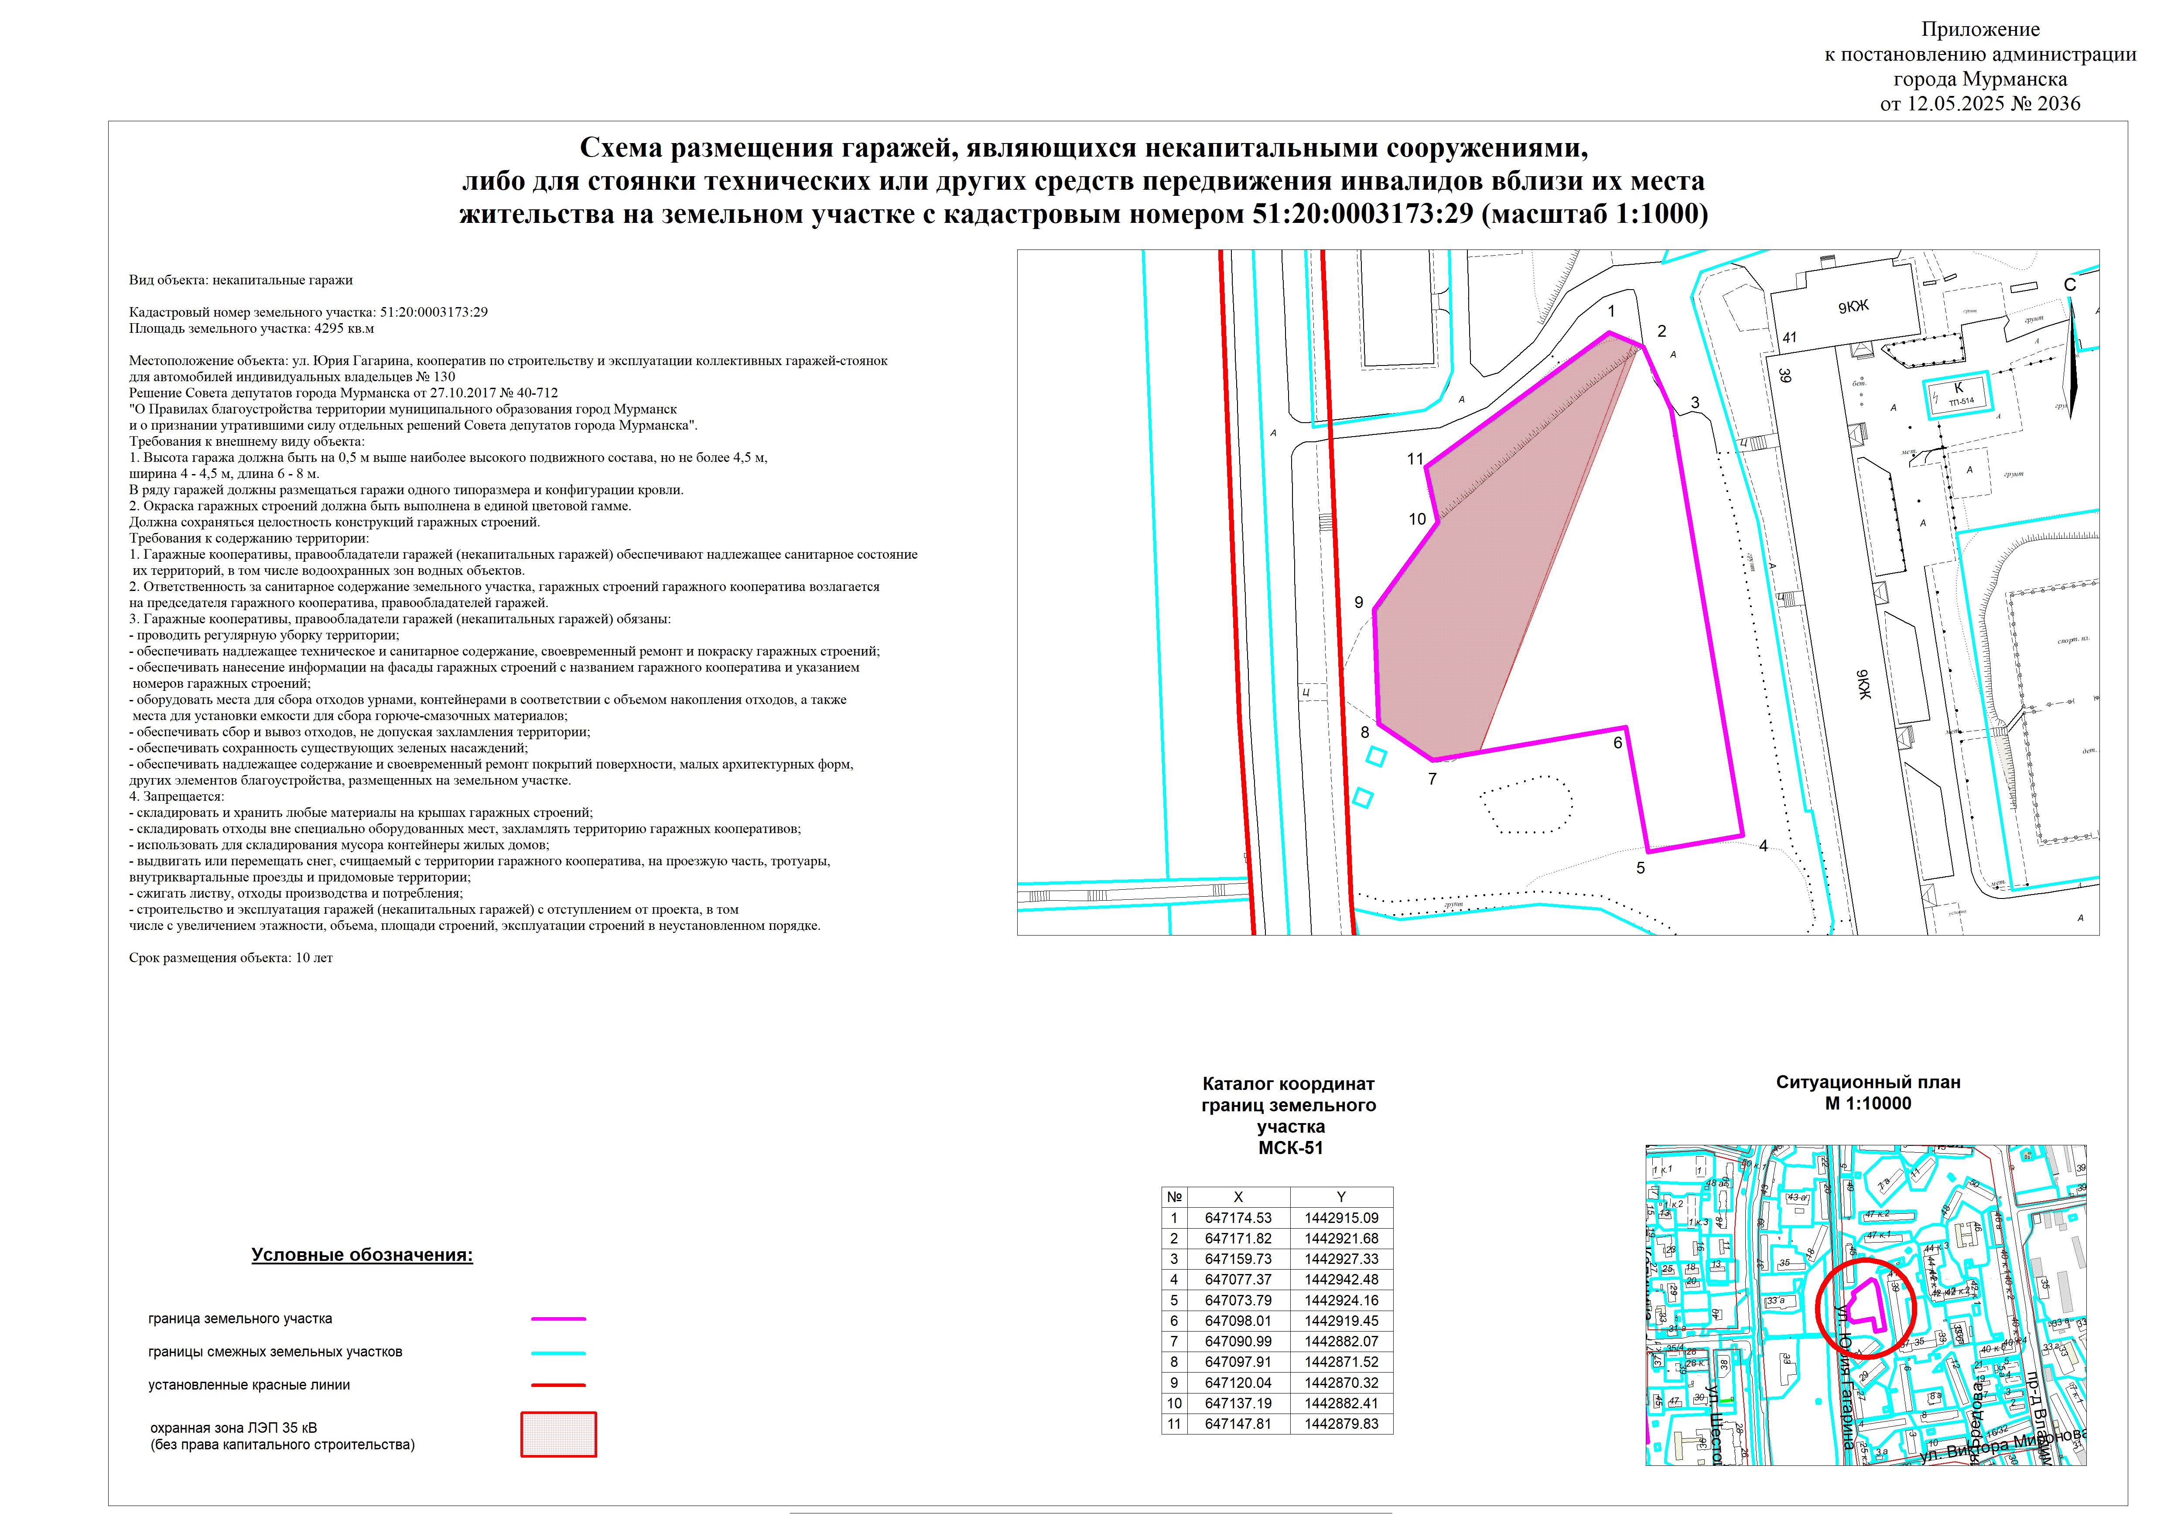2164x1530 pixels.
Task: Click the Срок размещения объекта line
Action: [231, 957]
